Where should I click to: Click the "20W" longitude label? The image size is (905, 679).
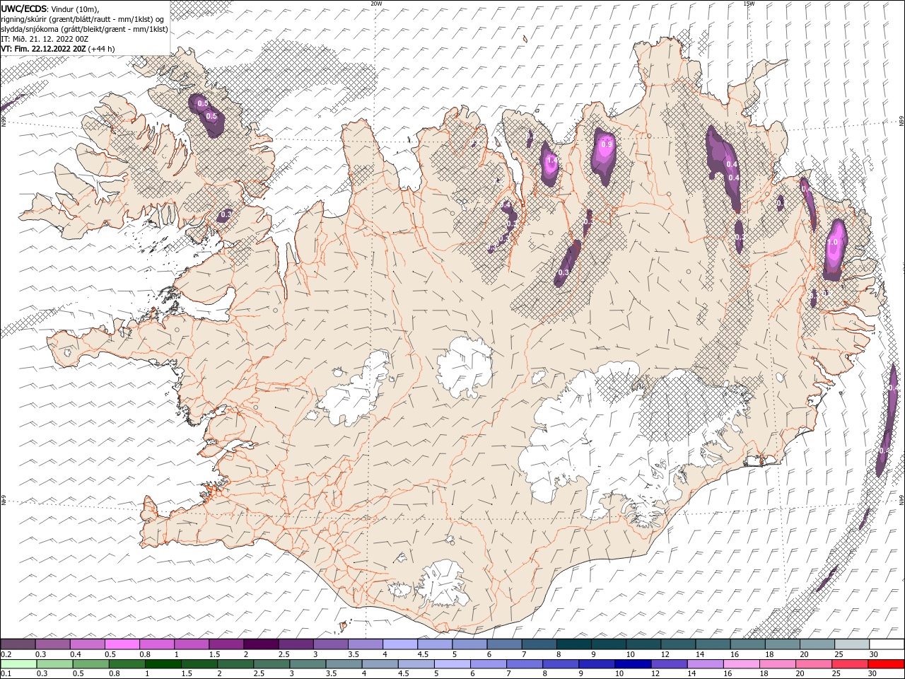[x=377, y=4]
